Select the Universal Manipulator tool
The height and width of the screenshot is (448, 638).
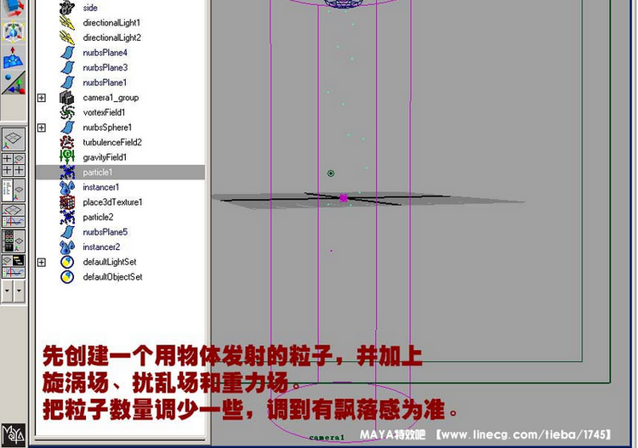point(14,31)
